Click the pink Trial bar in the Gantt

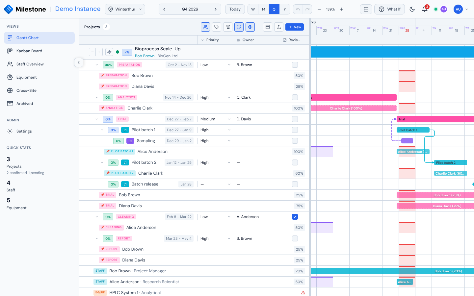pos(435,119)
